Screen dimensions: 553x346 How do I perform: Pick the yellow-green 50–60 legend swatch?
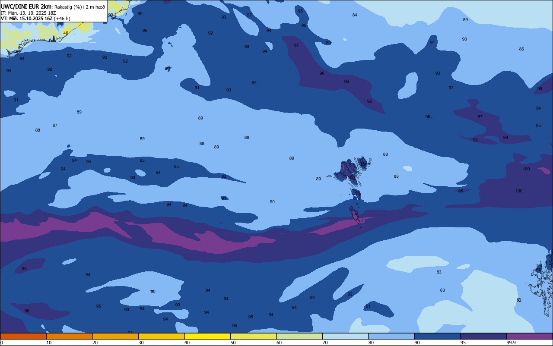(253, 336)
